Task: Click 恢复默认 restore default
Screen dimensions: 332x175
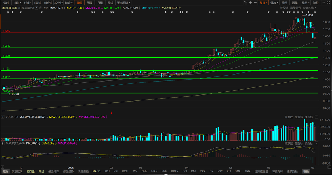Action: pos(17,171)
